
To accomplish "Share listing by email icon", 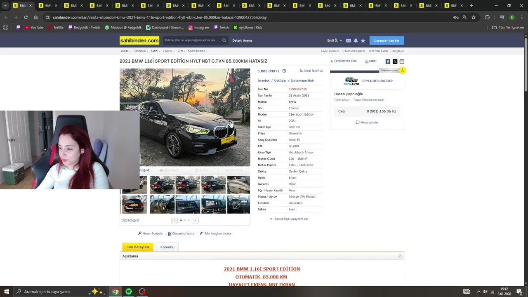I will 402,61.
